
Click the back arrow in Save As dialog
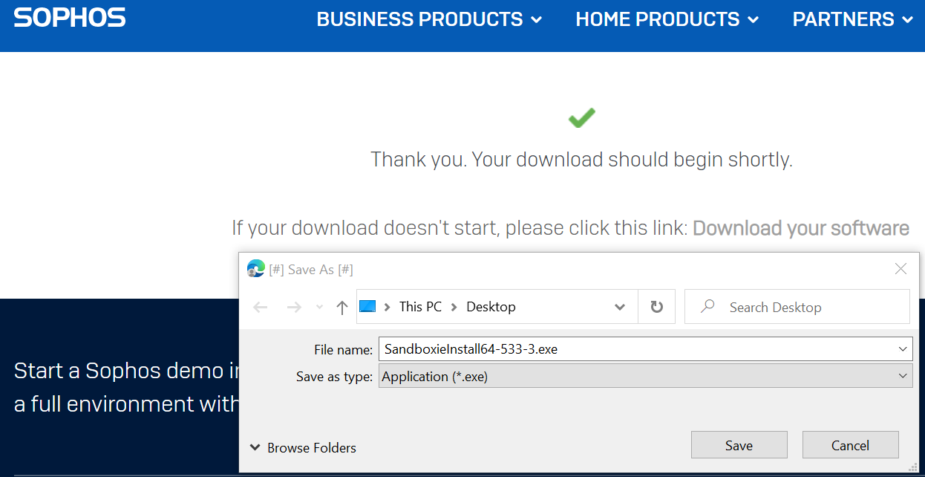(261, 307)
